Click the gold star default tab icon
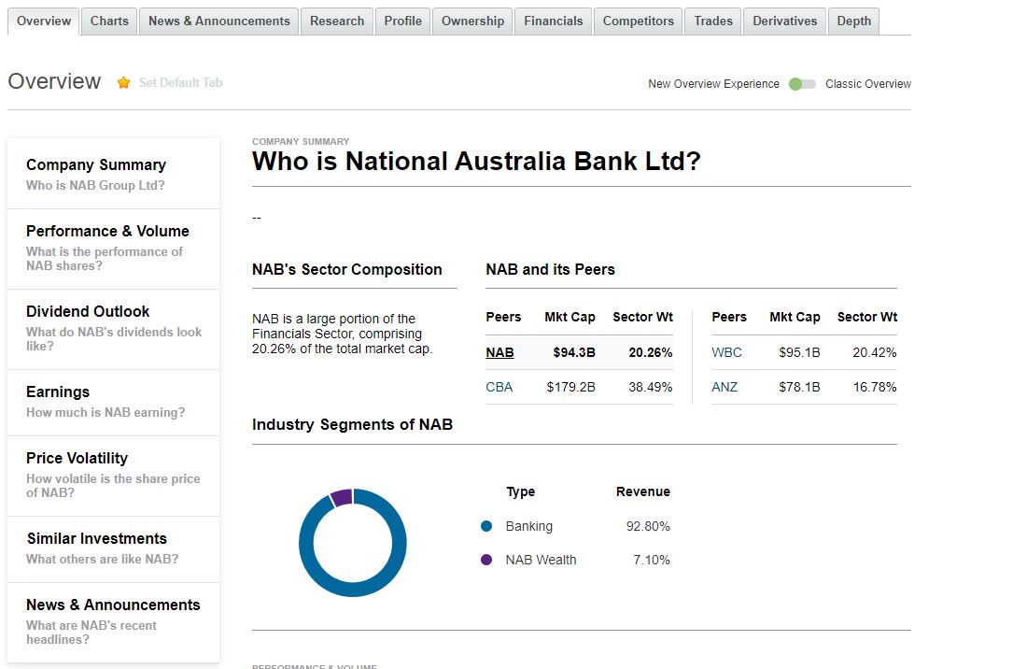Screen dimensions: 1013x669 click(123, 83)
